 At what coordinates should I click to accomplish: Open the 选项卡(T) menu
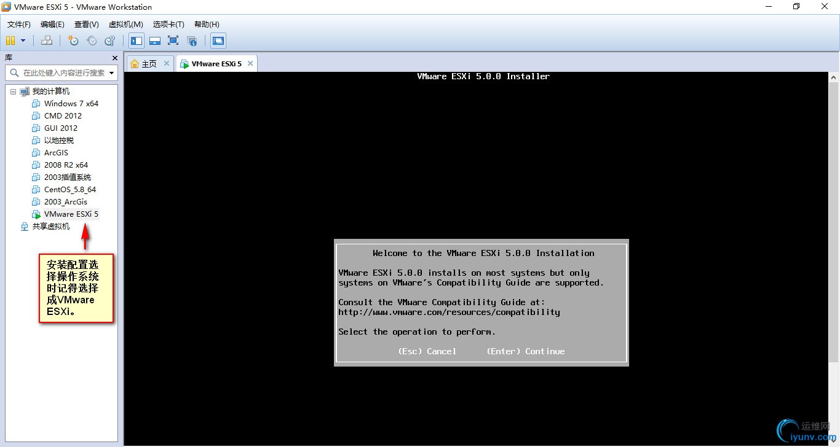[168, 24]
